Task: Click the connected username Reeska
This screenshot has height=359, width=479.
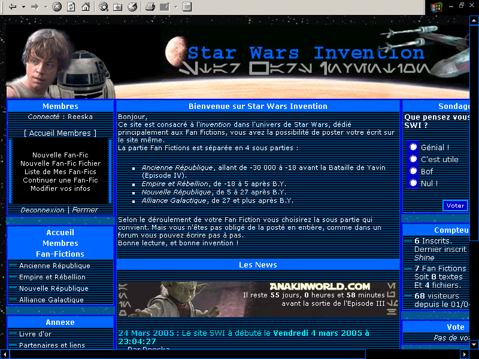Action: (x=80, y=117)
